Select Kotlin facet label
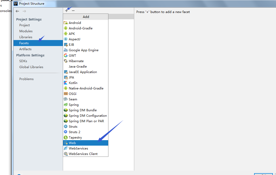Image resolution: width=276 pixels, height=175 pixels. 73,83
